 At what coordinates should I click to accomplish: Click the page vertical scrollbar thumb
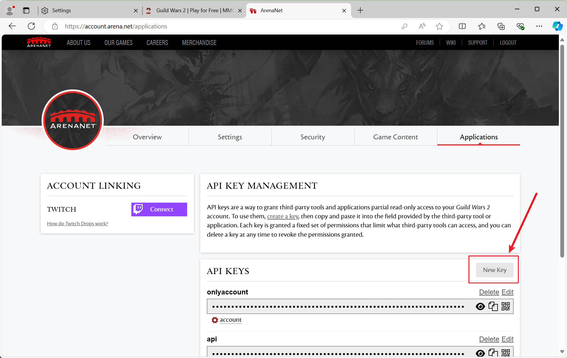(x=562, y=151)
